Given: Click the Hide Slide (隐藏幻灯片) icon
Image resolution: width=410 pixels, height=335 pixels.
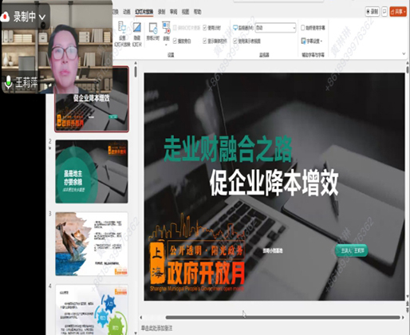Looking at the screenshot, I should [x=137, y=28].
